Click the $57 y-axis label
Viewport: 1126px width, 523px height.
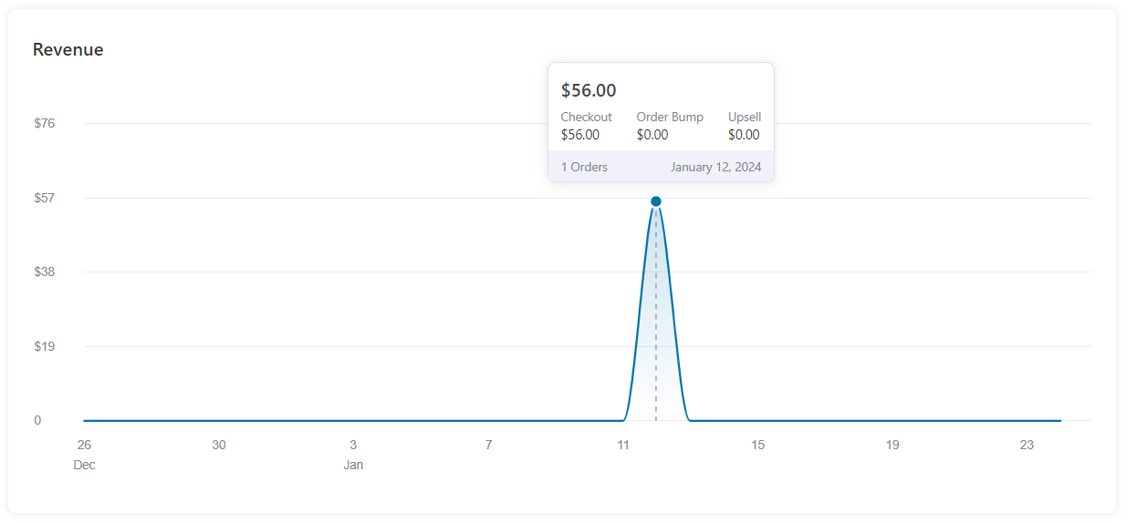(44, 198)
